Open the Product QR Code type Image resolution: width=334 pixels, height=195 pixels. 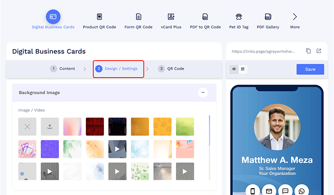click(x=99, y=17)
